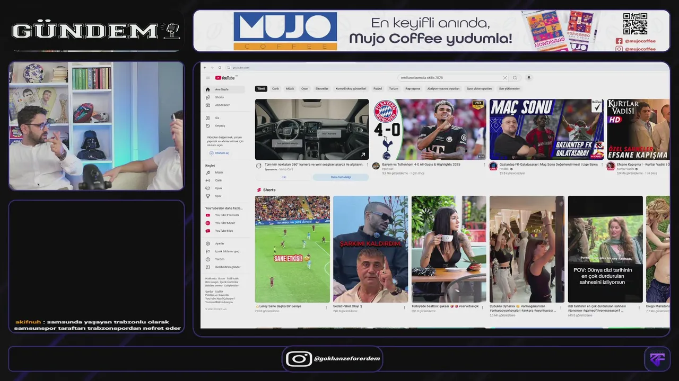Click the Oturum aç sign-in button
Screen dimensions: 679x381
[x=219, y=153]
